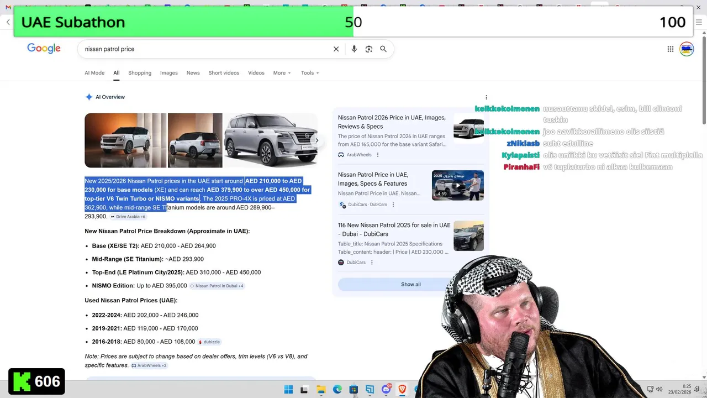Select the All results tab
707x398 pixels.
[117, 73]
